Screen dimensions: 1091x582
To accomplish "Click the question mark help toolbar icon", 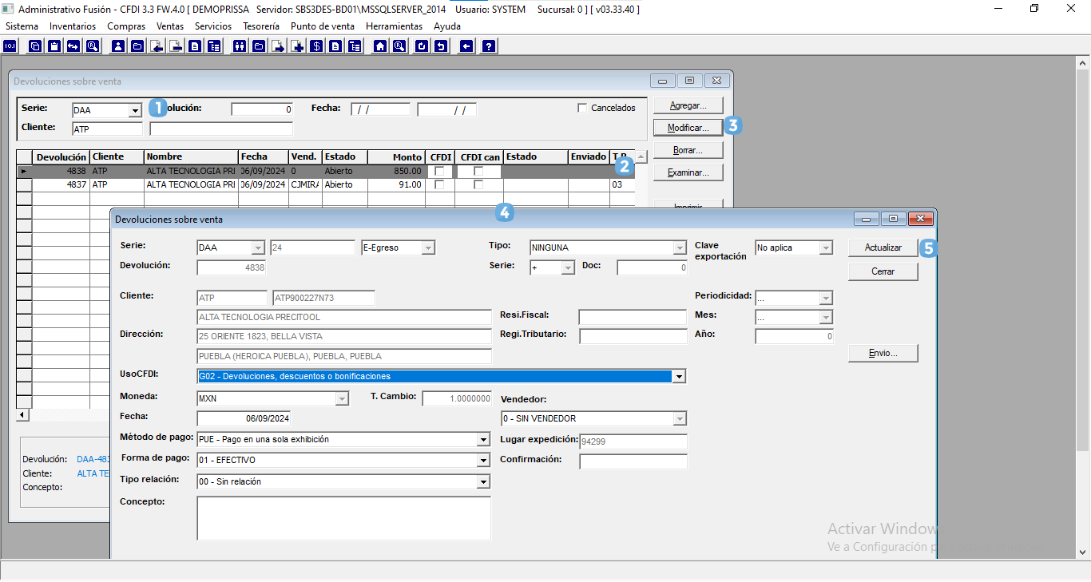I will [x=489, y=46].
